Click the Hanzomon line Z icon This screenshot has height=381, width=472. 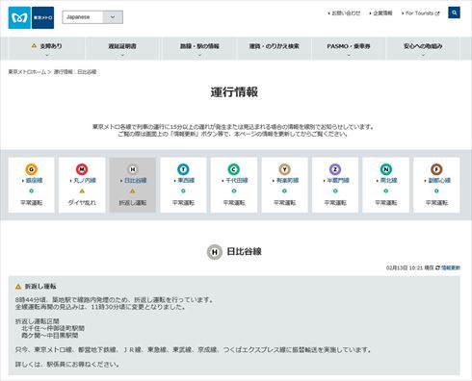tap(335, 169)
